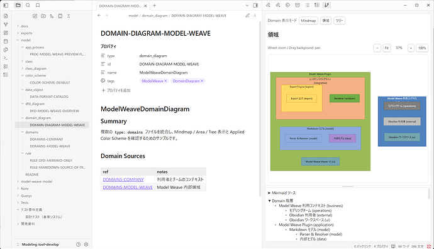The width and height of the screenshot is (434, 249).
Task: Open the COLOR-SCHEME-DEFAULT file
Action: [x=50, y=83]
